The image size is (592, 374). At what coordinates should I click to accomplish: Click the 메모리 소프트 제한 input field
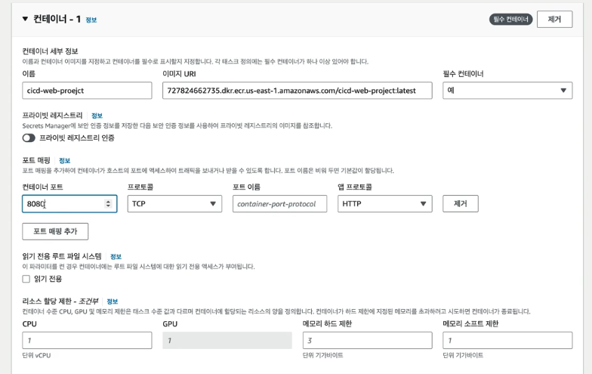507,340
